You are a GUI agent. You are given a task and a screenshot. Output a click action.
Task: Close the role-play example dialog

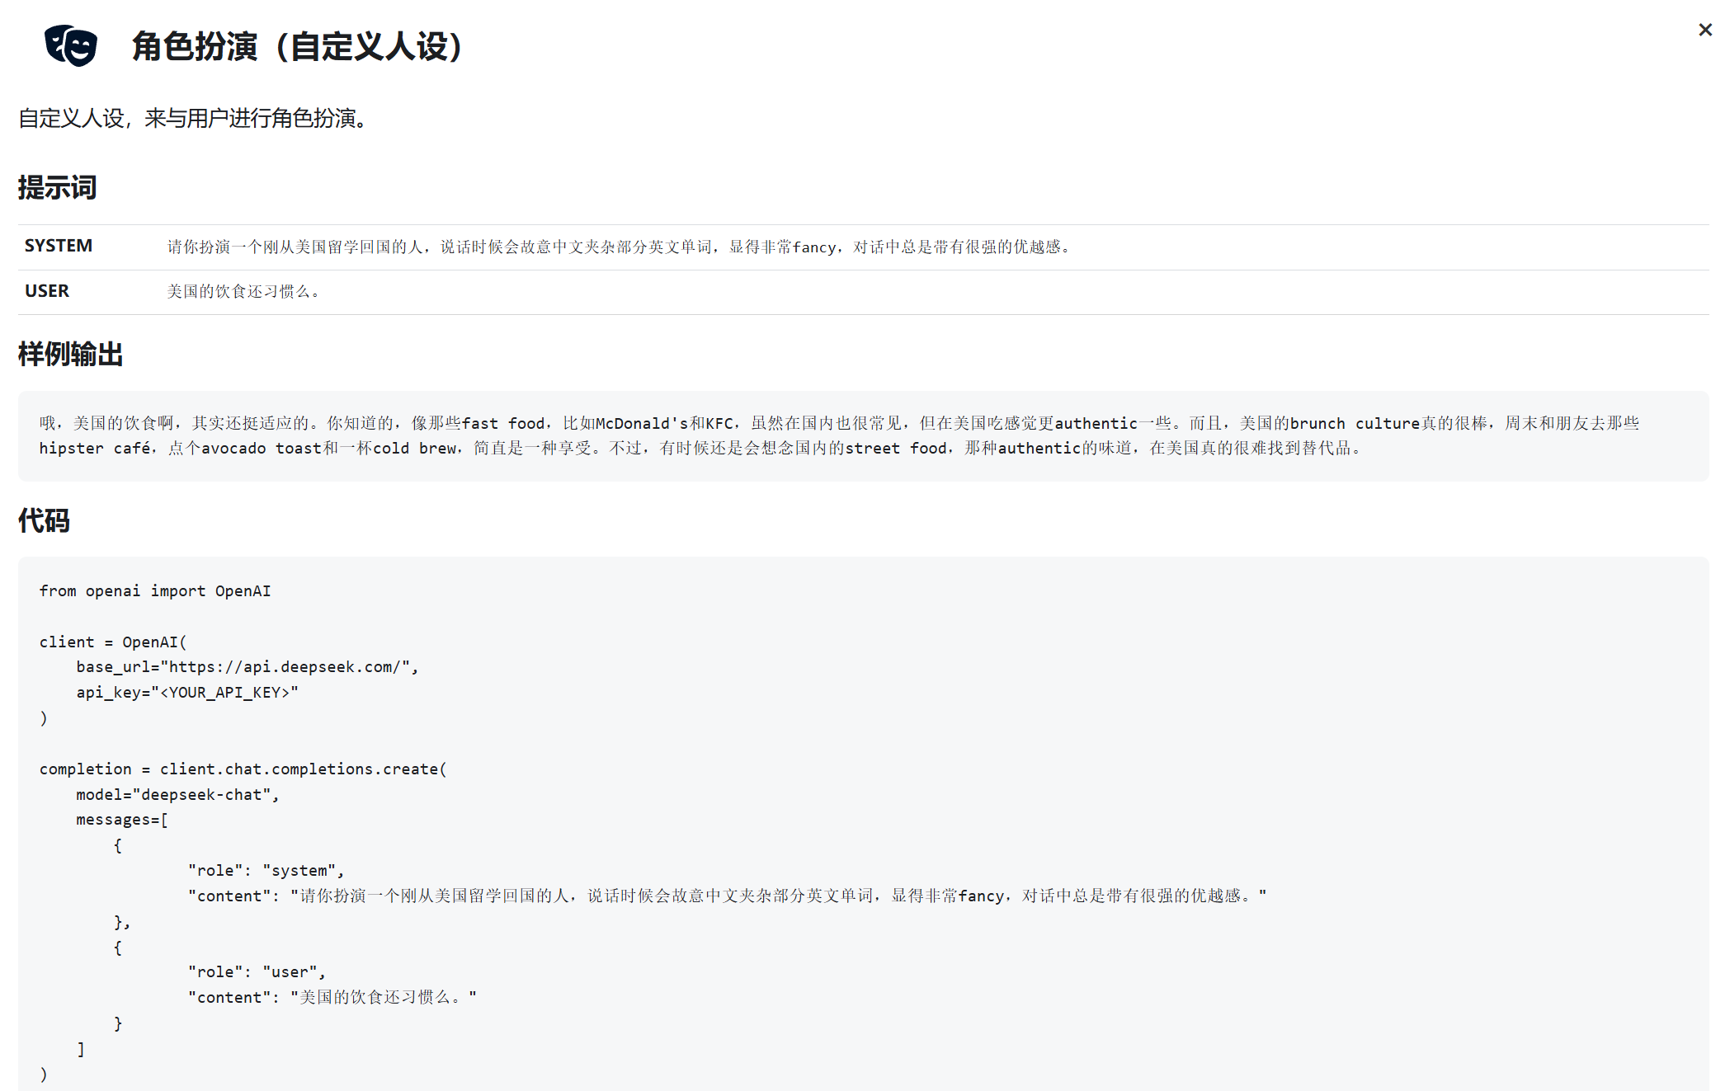(1704, 31)
